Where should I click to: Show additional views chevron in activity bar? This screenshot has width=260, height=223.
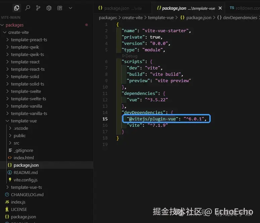[x=70, y=8]
